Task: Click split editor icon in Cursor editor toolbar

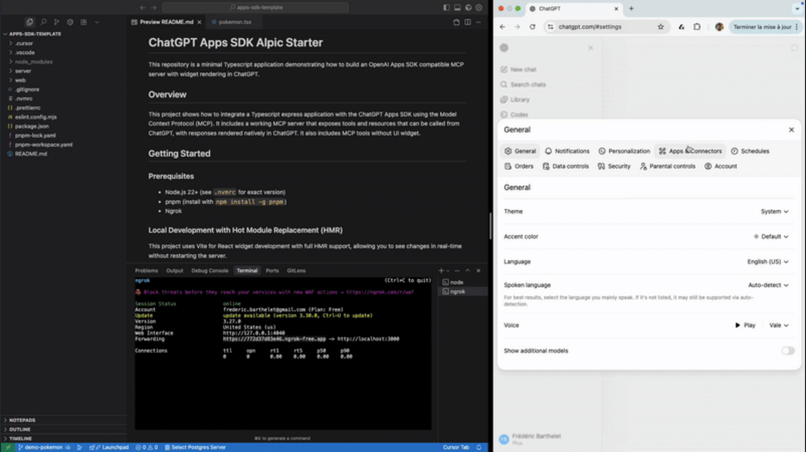Action: pyautogui.click(x=468, y=22)
